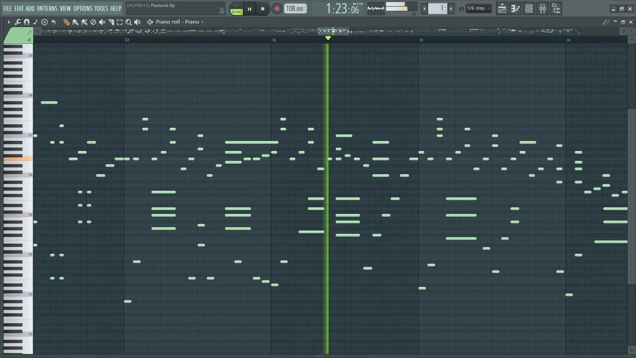
Task: Open the Browser plugin picker icon
Action: coord(556,8)
